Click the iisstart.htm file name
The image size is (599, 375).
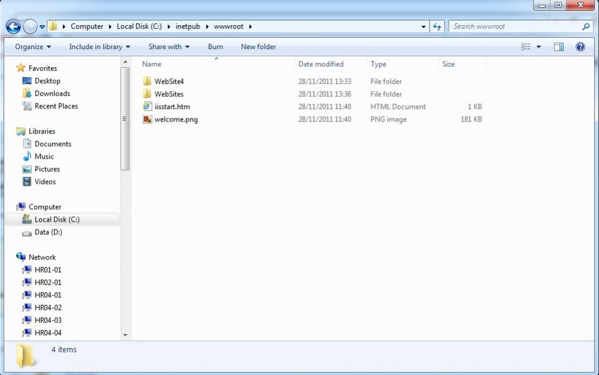coord(173,107)
